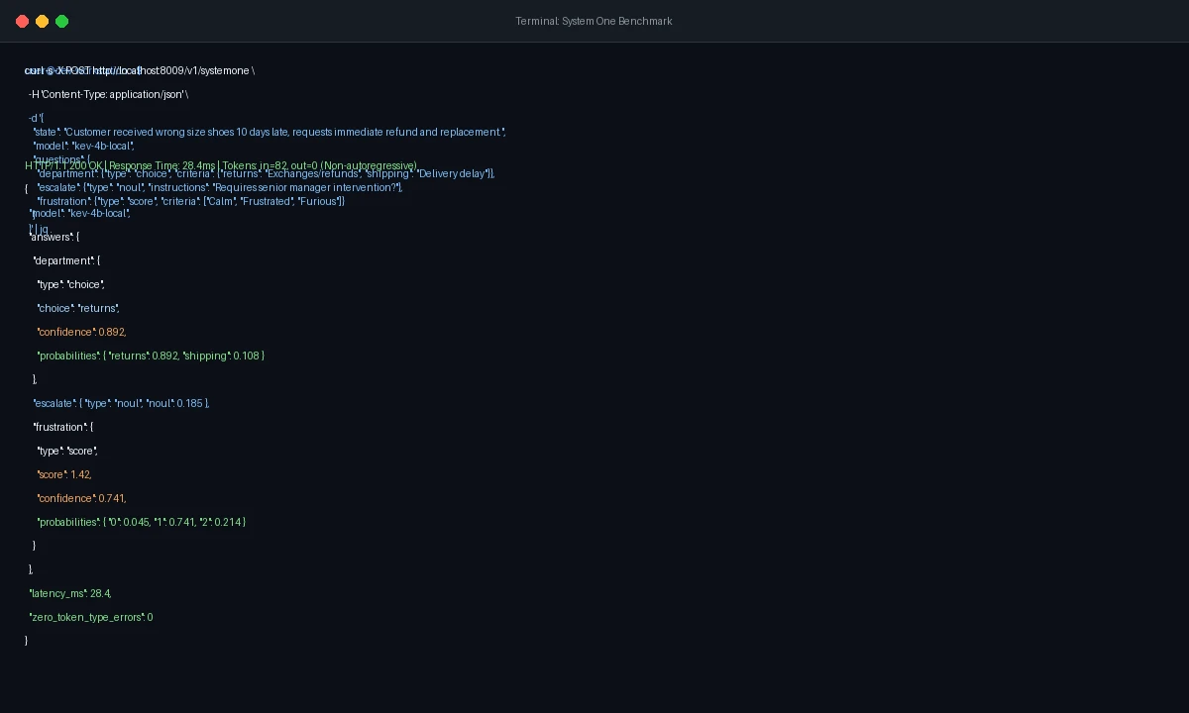
Task: Select the "latency_ms": 28.4 line
Action: tap(70, 593)
